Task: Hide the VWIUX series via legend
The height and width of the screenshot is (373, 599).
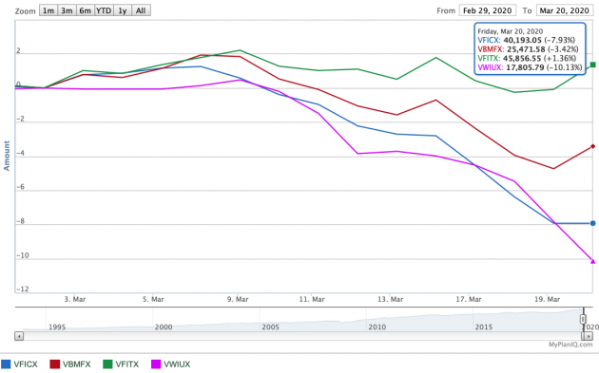Action: (x=171, y=364)
